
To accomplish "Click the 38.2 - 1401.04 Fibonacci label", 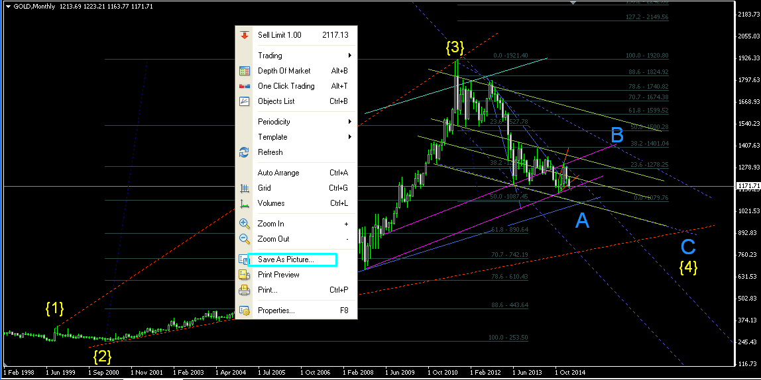I will tap(648, 144).
